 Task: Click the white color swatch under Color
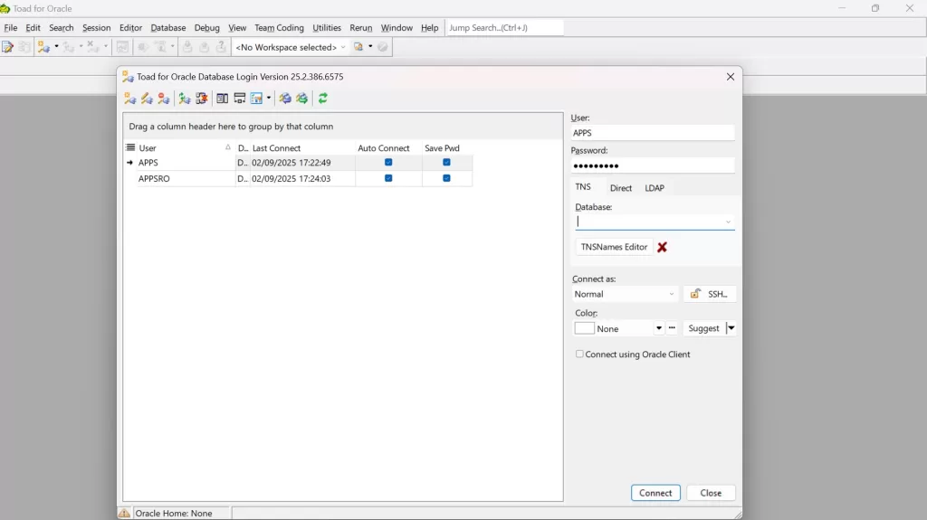585,328
